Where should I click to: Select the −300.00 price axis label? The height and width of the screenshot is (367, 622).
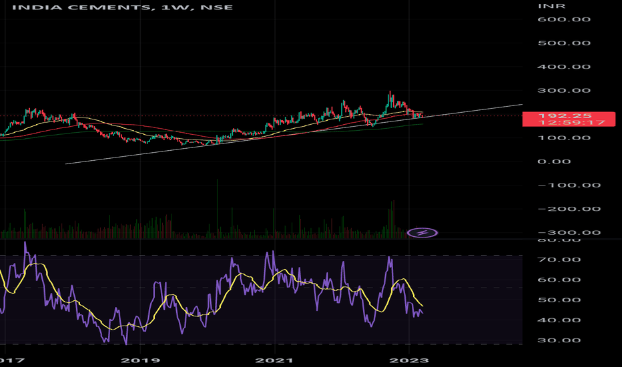tap(569, 232)
